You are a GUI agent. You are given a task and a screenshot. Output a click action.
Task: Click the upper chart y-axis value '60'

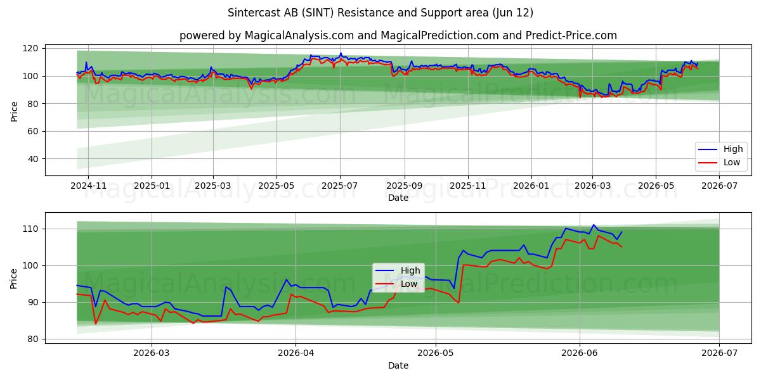tap(34, 131)
